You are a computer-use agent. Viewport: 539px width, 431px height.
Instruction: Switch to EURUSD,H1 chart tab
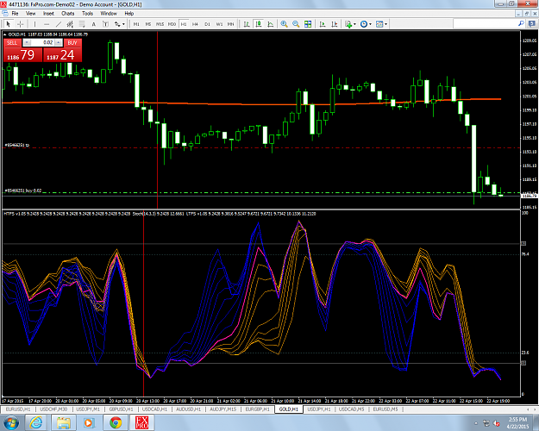(x=18, y=409)
